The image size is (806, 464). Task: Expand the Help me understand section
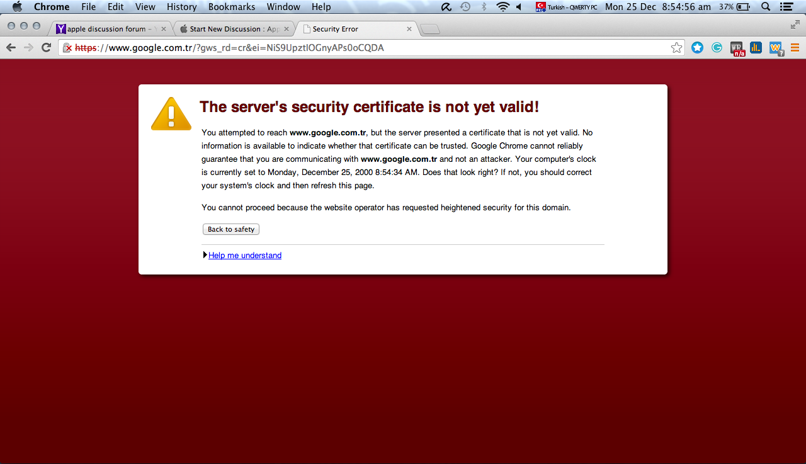coord(245,255)
